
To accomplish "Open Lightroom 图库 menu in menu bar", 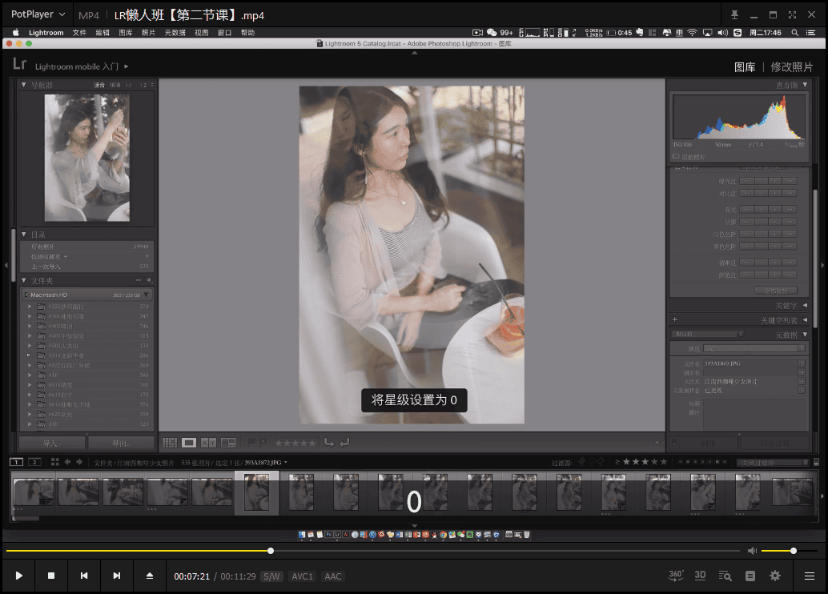I will point(126,33).
